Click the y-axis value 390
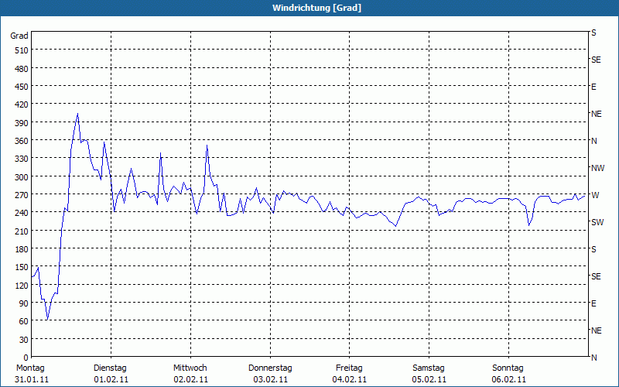Viewport: 619px width, 387px height. tap(22, 123)
